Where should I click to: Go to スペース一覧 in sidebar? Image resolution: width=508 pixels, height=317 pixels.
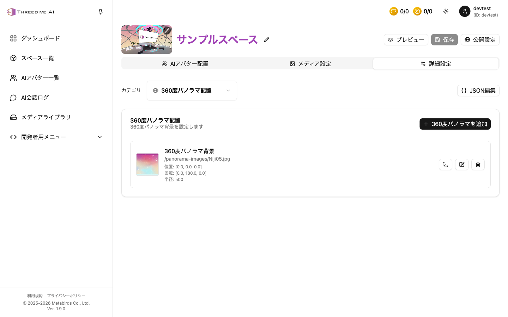[56, 58]
